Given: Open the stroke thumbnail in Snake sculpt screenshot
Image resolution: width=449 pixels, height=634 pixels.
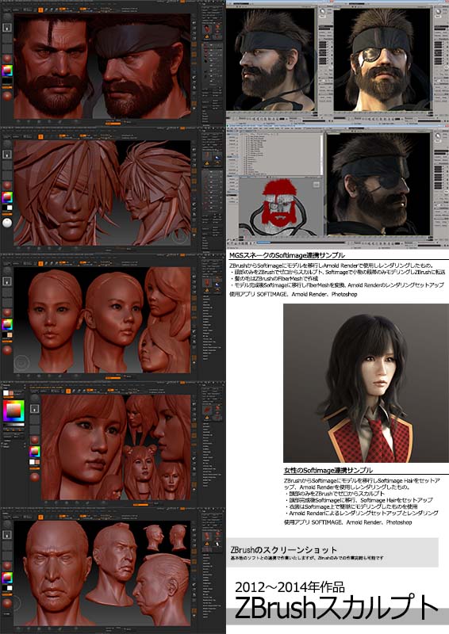Looking at the screenshot, I should coord(7,28).
